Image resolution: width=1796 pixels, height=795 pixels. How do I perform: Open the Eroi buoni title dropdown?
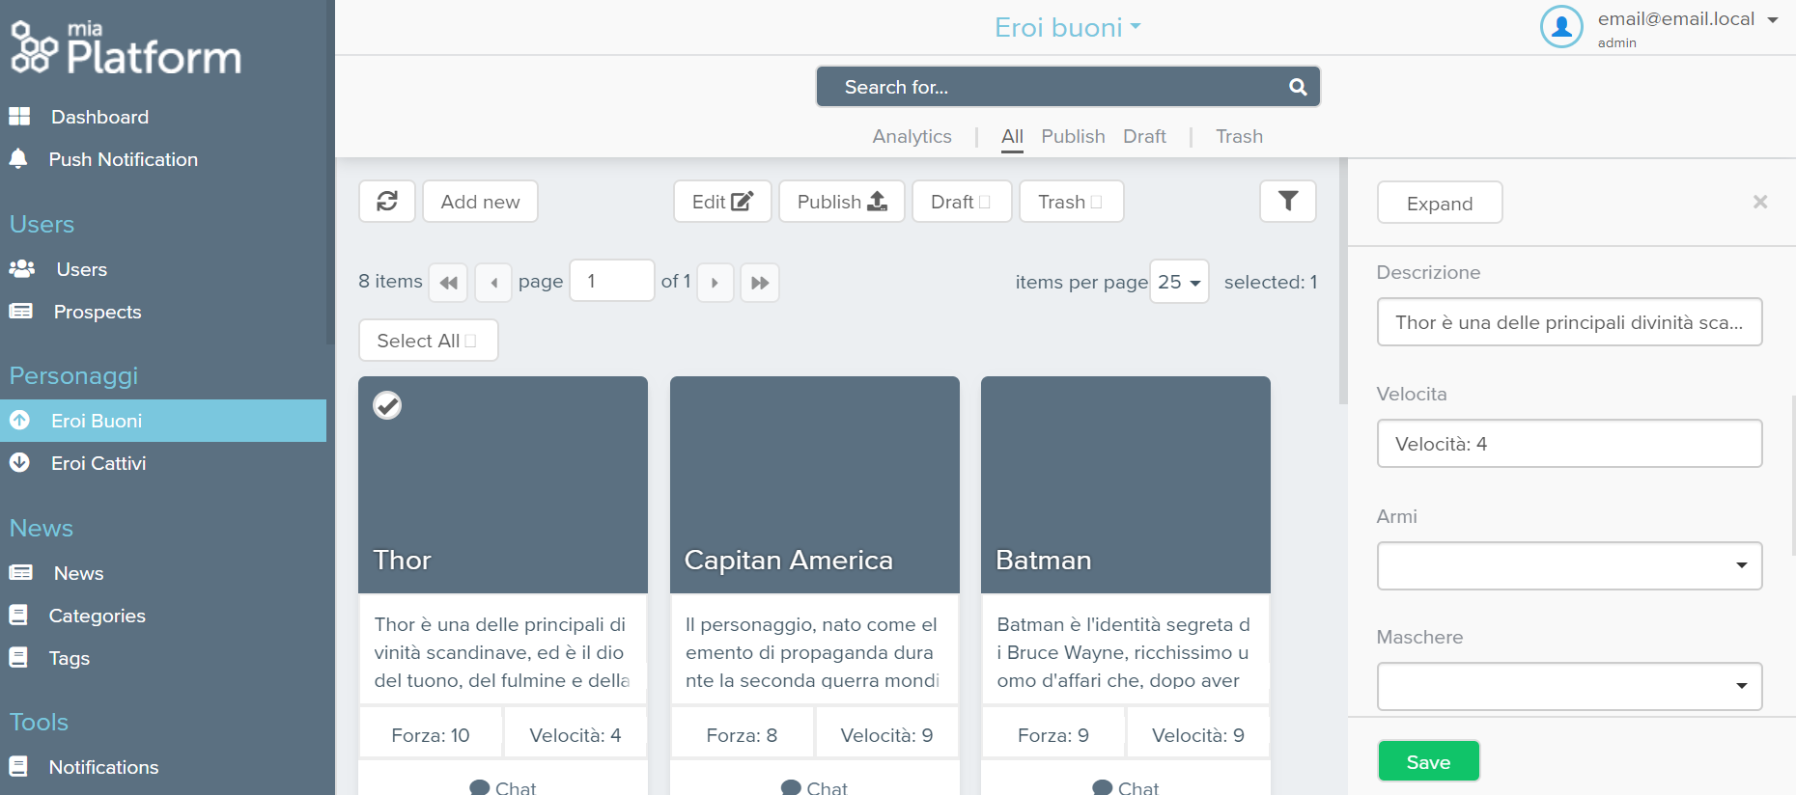(x=1067, y=27)
